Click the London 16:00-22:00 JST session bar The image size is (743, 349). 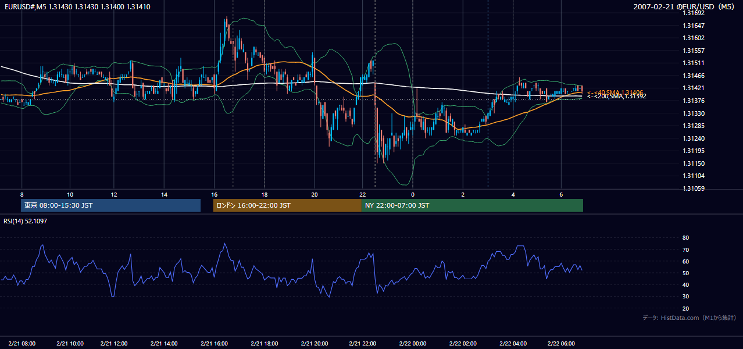point(287,205)
